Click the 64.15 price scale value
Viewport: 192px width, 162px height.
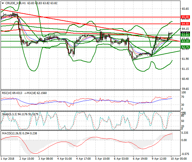[x=185, y=29]
